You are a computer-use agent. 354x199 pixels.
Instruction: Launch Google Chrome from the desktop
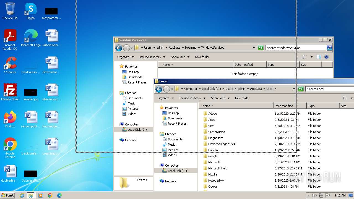pyautogui.click(x=10, y=148)
